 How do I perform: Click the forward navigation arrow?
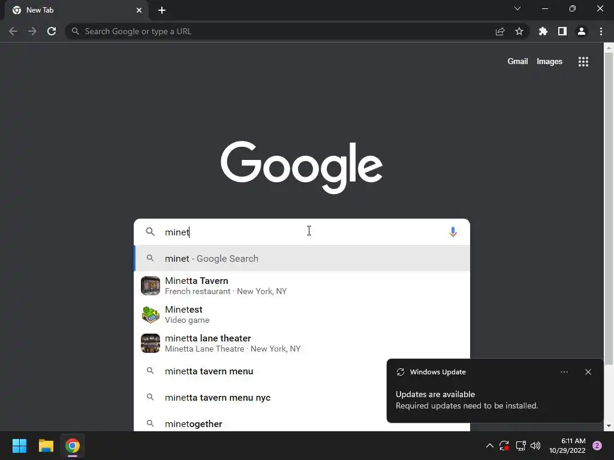(x=32, y=31)
